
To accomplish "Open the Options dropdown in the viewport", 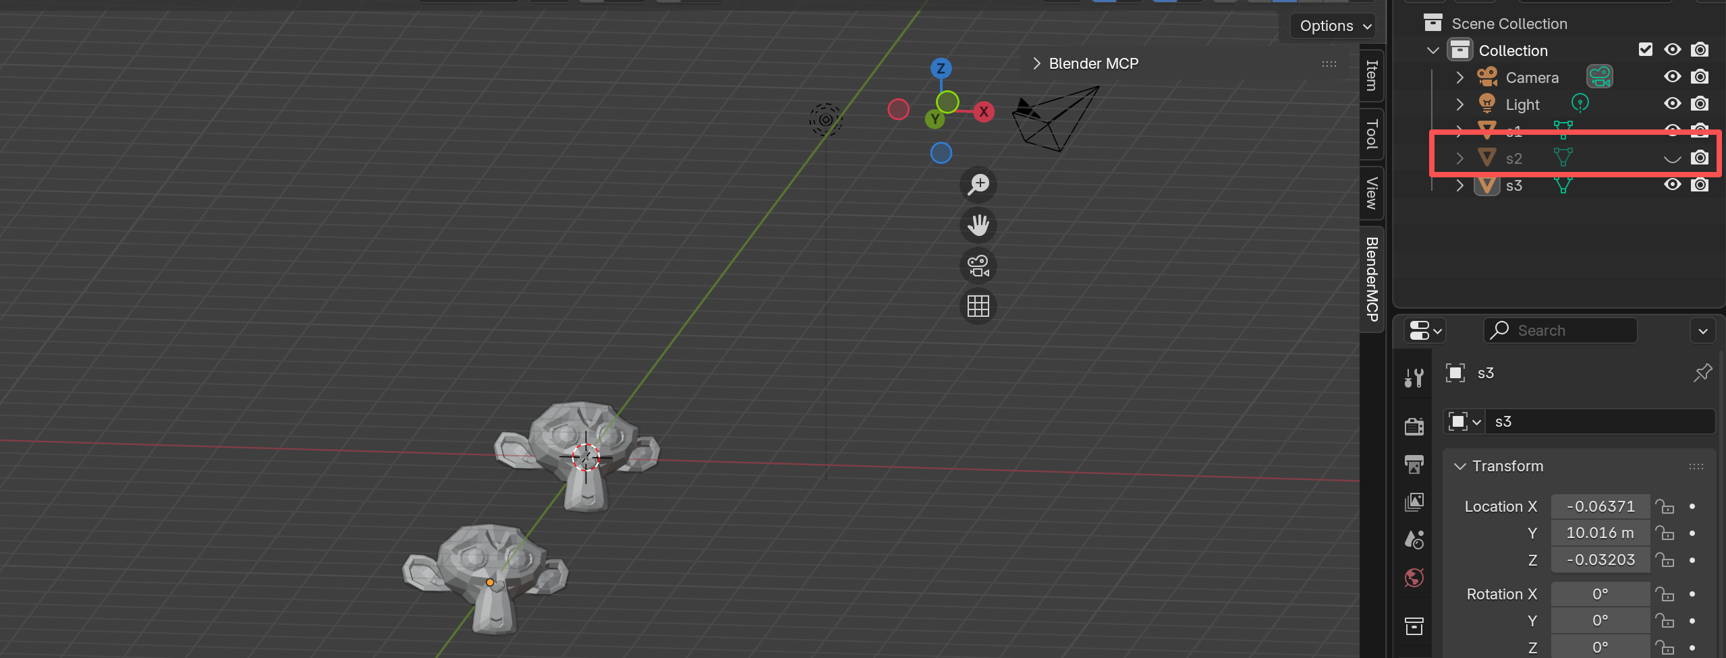I will click(1331, 26).
